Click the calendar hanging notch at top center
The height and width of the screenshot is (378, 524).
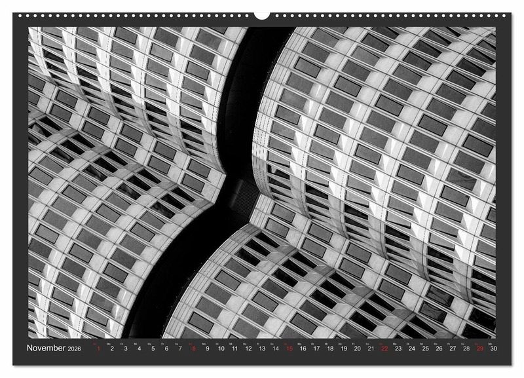(x=262, y=14)
